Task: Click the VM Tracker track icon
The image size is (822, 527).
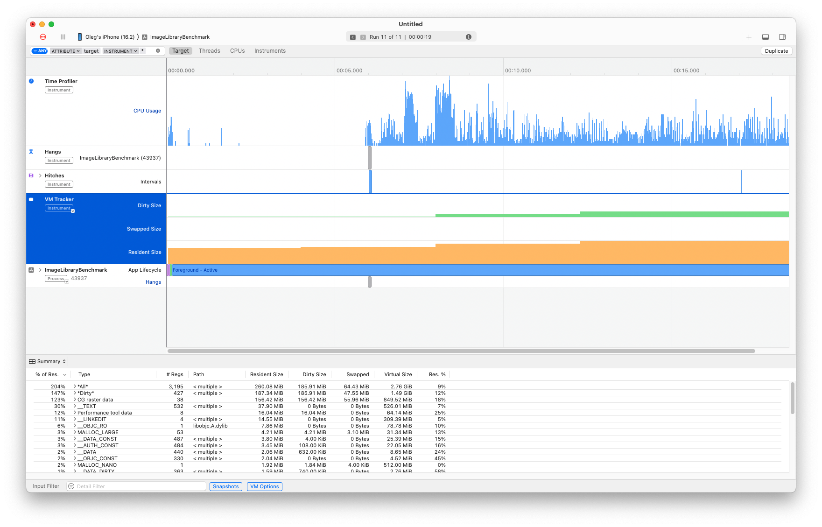Action: [x=31, y=199]
